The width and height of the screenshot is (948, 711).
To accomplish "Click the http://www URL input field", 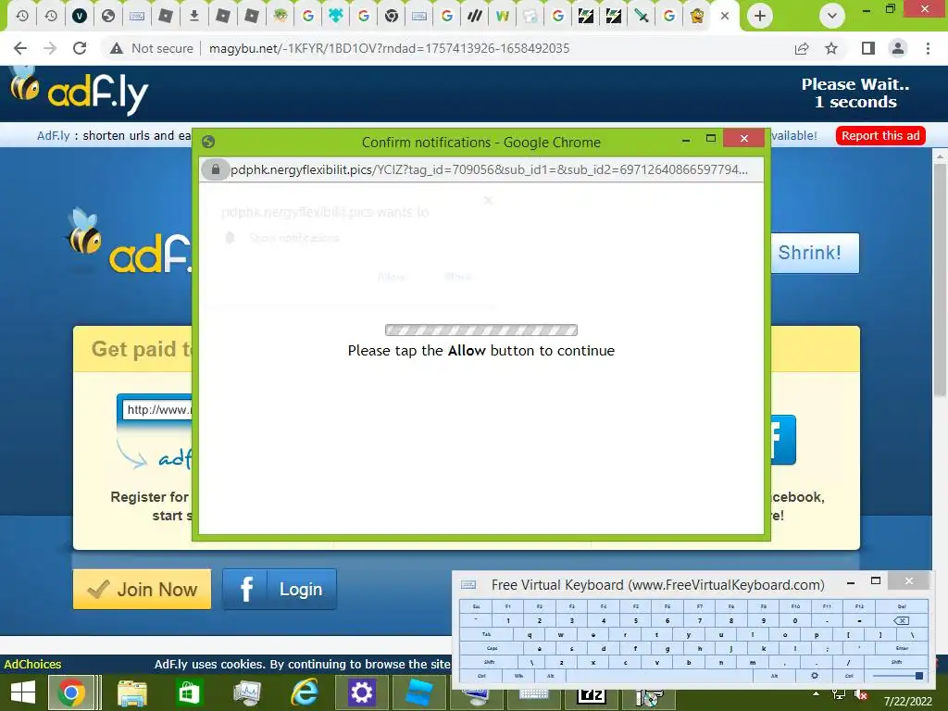I will 157,410.
